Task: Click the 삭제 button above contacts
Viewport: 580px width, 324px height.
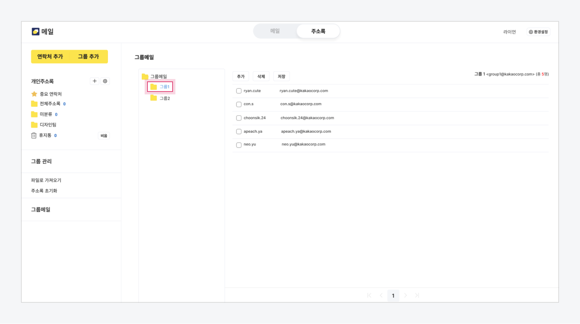Action: (x=261, y=77)
